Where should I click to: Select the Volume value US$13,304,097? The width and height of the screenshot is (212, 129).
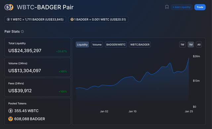coord(25,70)
